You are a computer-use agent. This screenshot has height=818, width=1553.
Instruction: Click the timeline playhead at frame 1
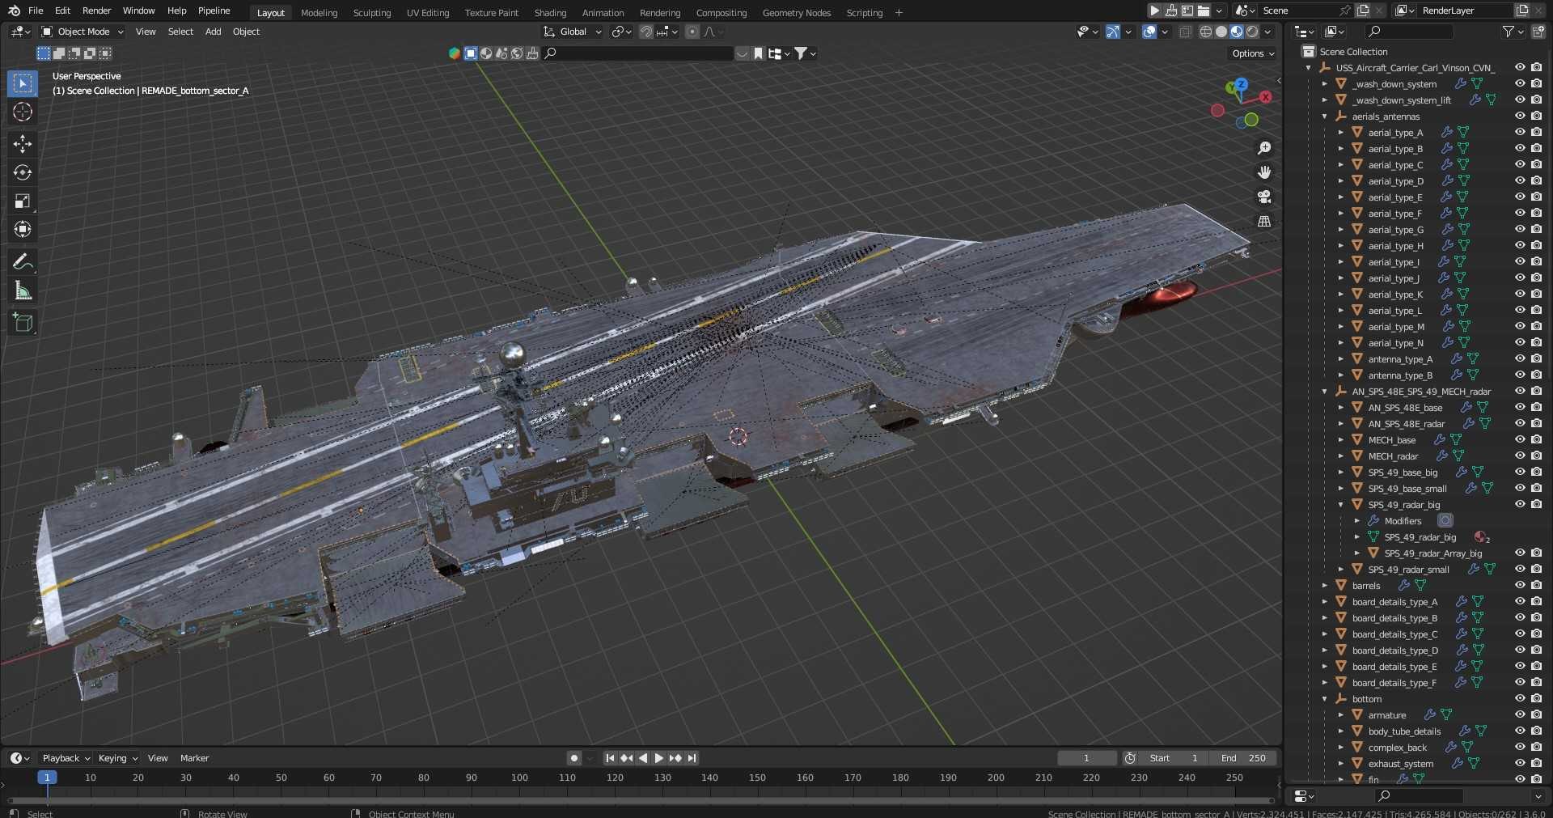coord(47,778)
